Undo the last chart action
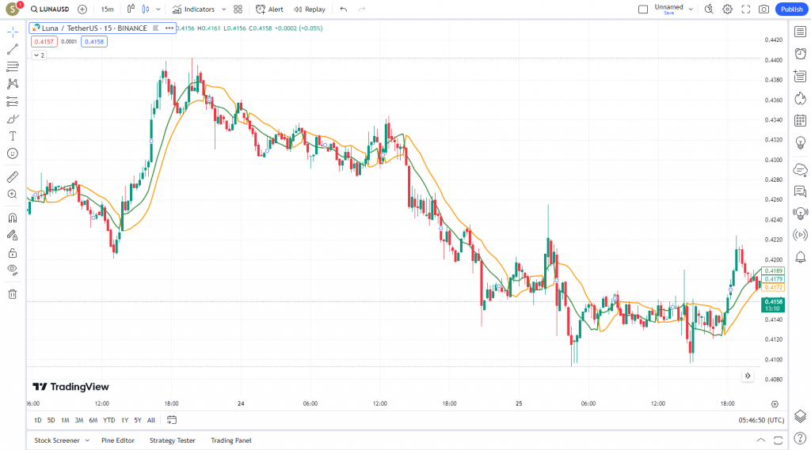The image size is (811, 450). 344,9
